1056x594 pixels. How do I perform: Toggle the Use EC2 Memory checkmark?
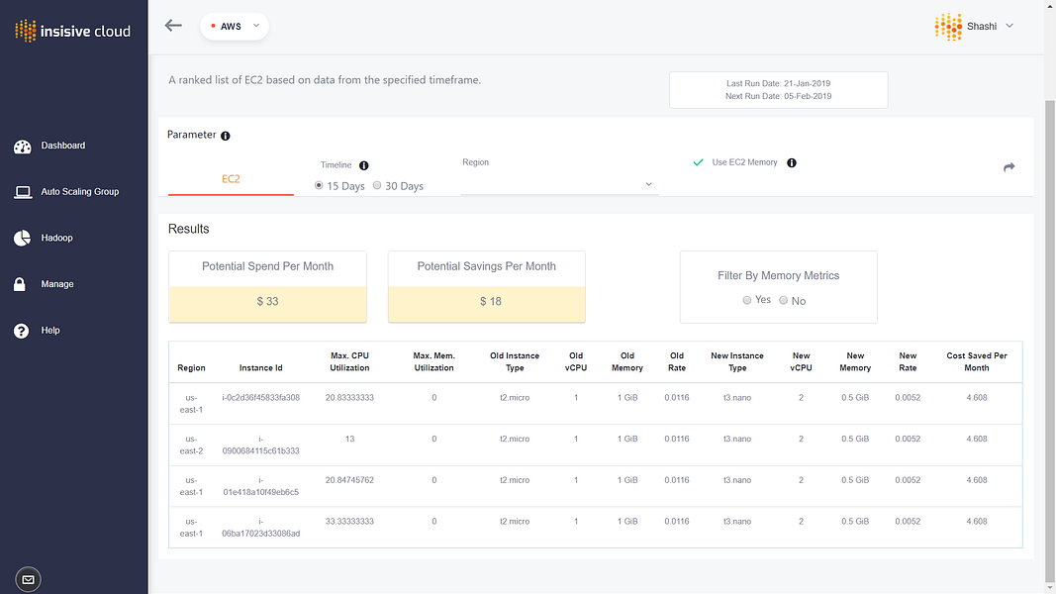(699, 162)
